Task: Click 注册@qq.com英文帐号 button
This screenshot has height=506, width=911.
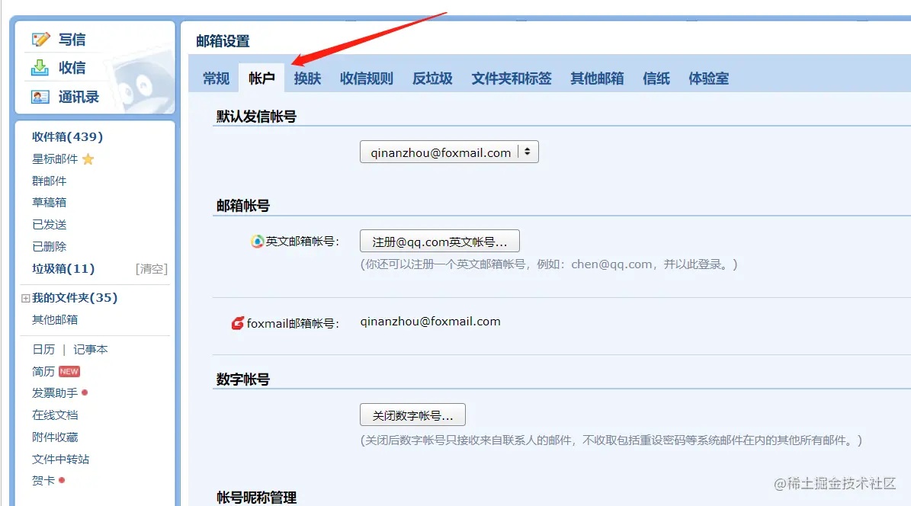Action: pyautogui.click(x=440, y=241)
